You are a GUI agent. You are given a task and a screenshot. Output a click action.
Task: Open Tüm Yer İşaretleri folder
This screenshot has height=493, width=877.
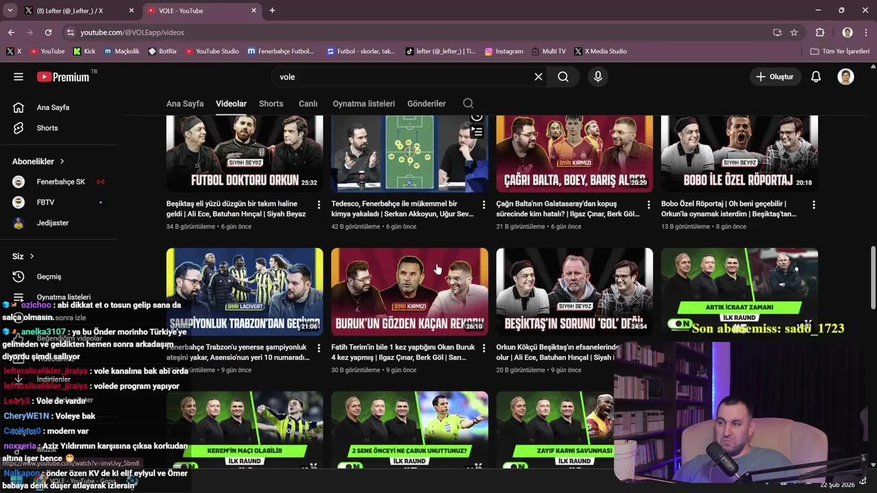tap(839, 51)
